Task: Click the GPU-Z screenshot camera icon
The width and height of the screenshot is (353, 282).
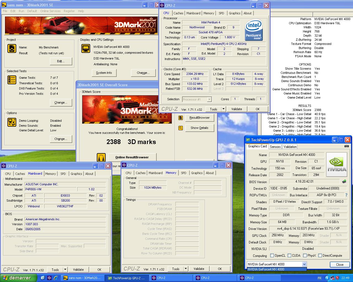Action: click(347, 146)
